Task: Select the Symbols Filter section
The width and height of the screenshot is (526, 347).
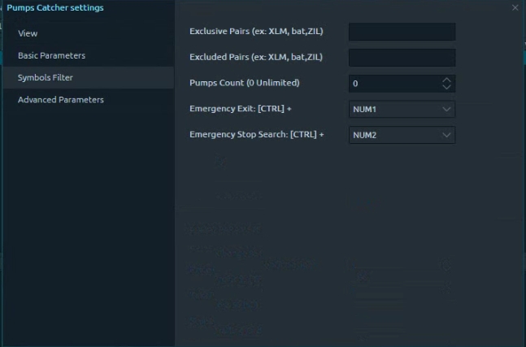Action: click(46, 77)
